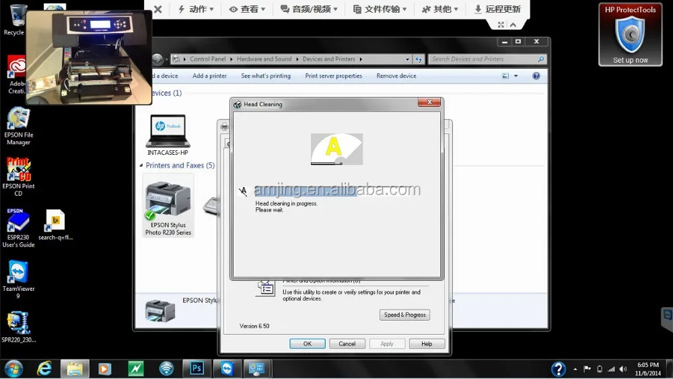Click the printer webcam video thumbnail
The width and height of the screenshot is (673, 379).
pos(89,57)
